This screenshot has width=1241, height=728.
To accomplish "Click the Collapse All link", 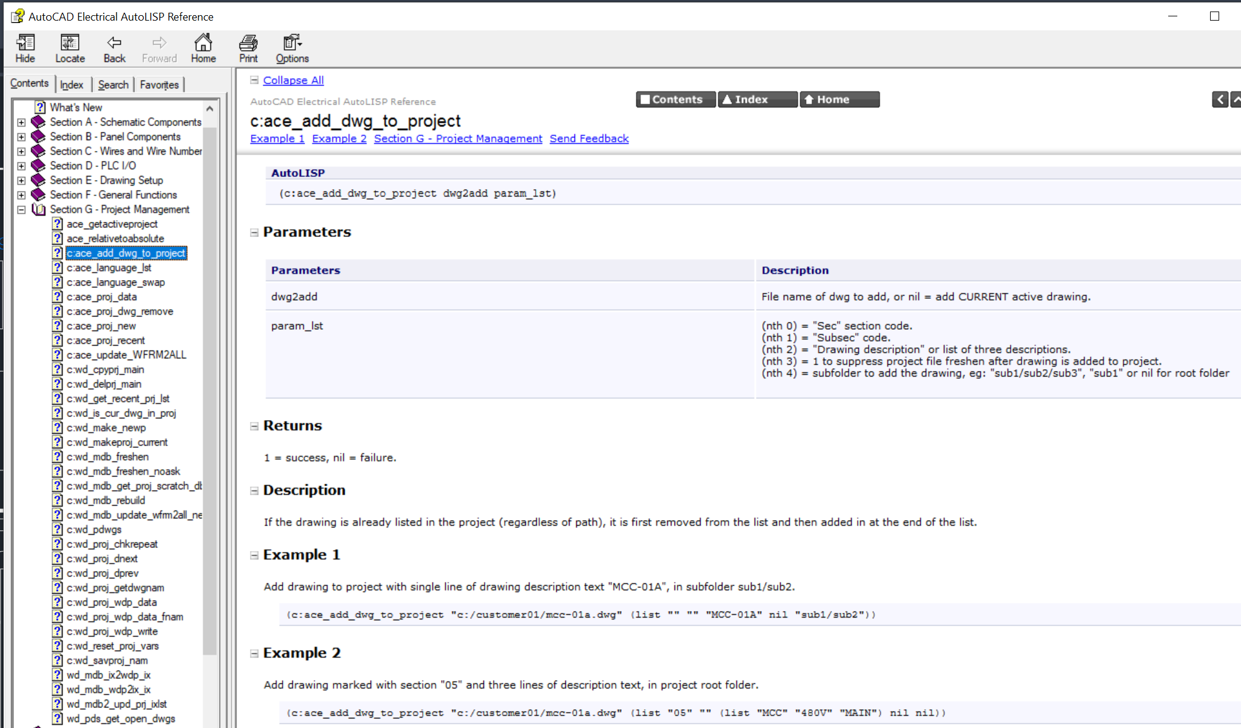I will 293,80.
